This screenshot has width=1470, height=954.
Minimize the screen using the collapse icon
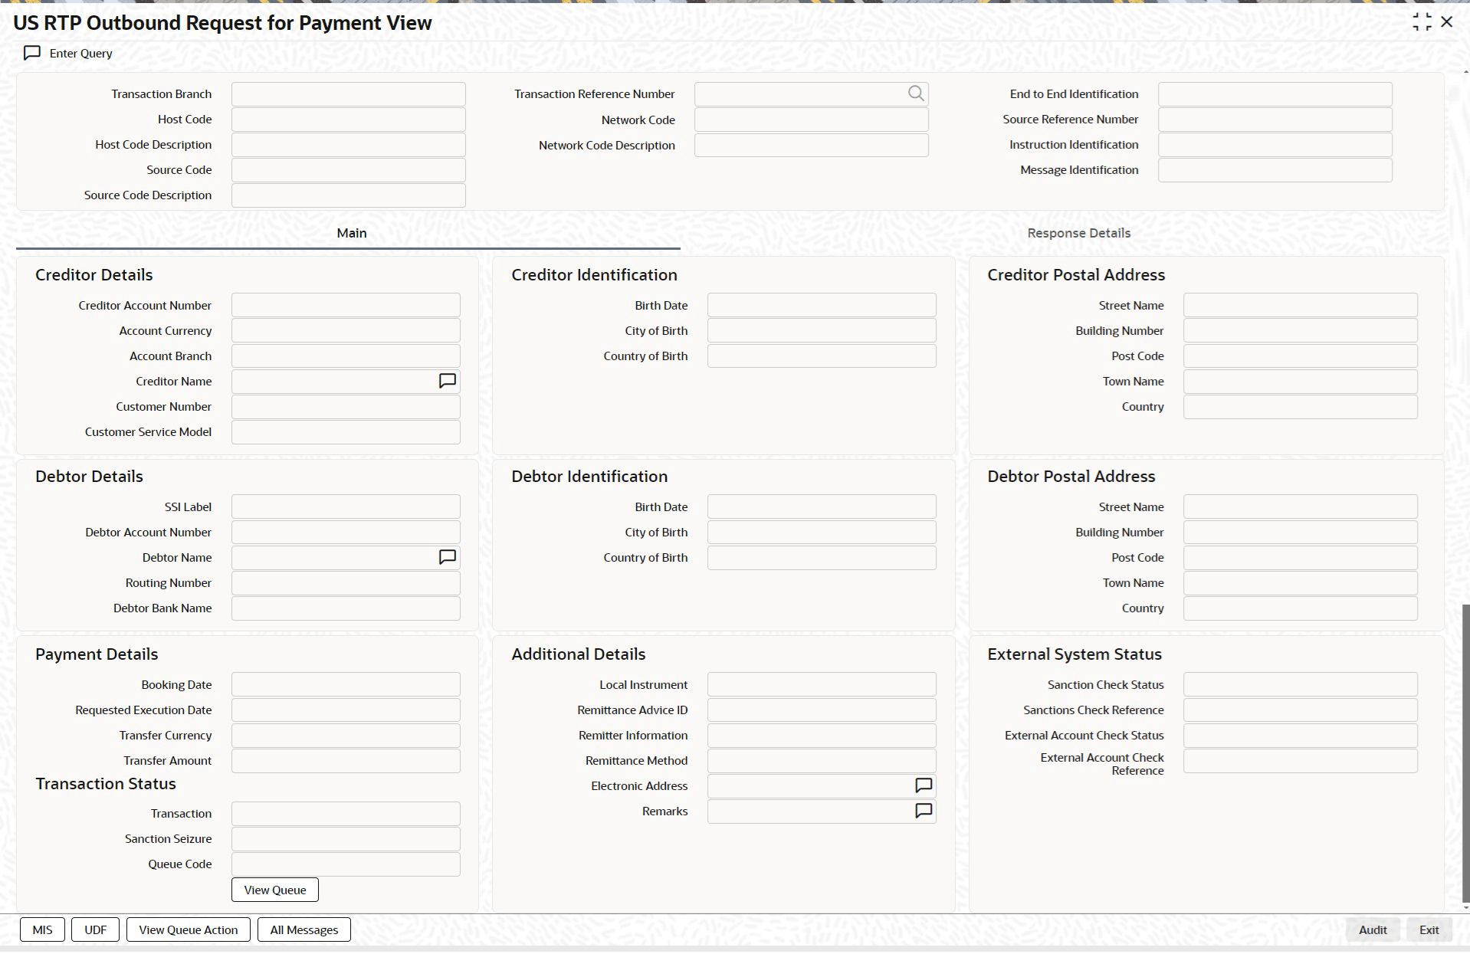click(1422, 22)
